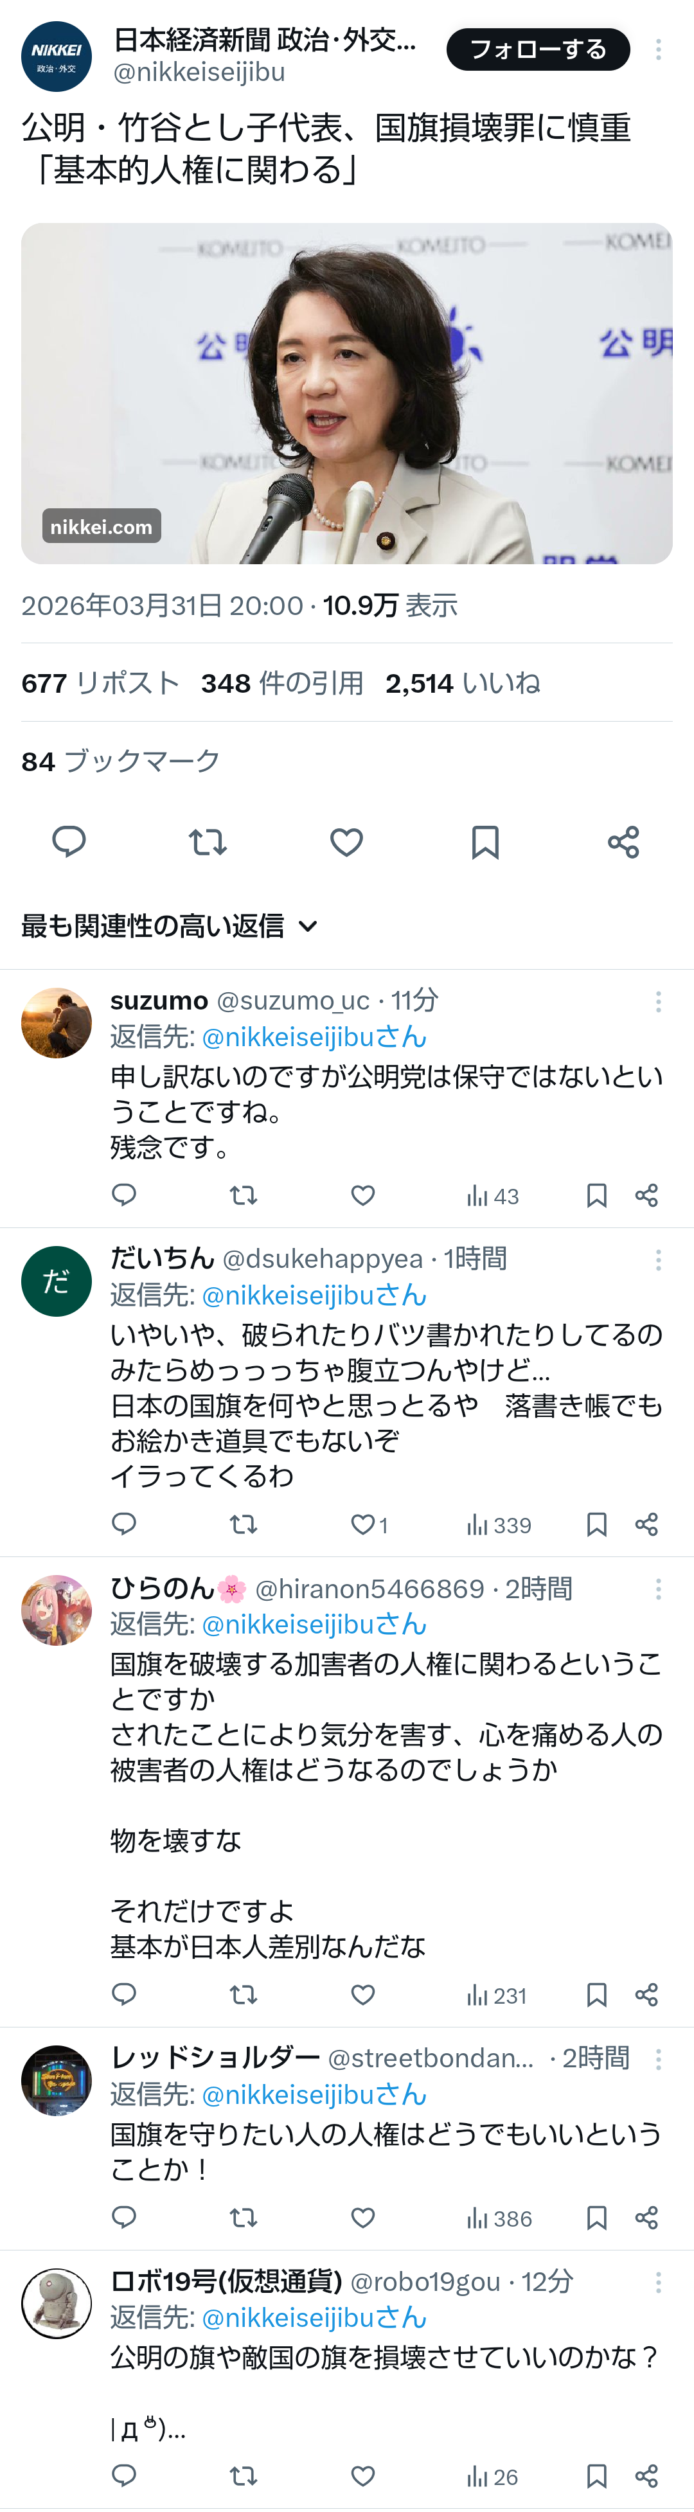Image resolution: width=694 pixels, height=2512 pixels.
Task: Open the nikkei.com article image card
Action: (x=347, y=393)
